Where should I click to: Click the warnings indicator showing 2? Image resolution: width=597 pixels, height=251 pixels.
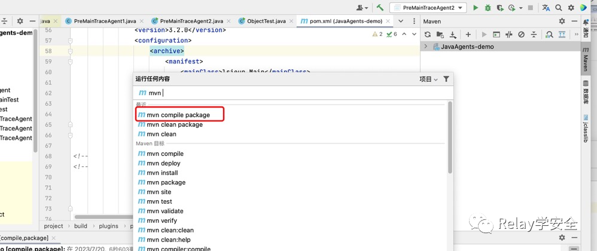377,34
